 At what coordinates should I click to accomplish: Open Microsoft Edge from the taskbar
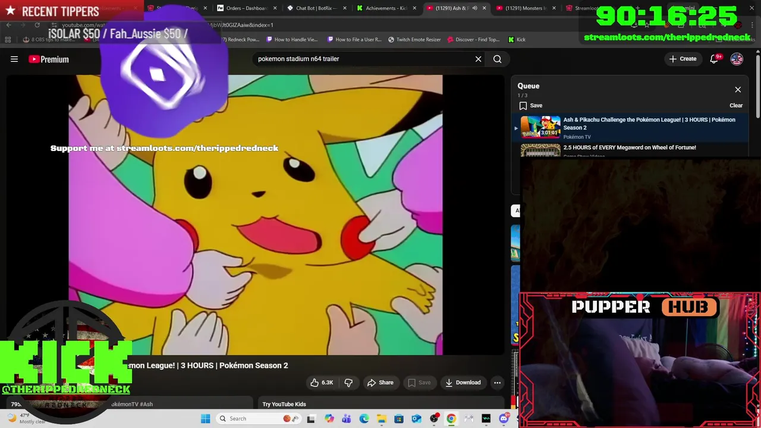click(x=364, y=418)
